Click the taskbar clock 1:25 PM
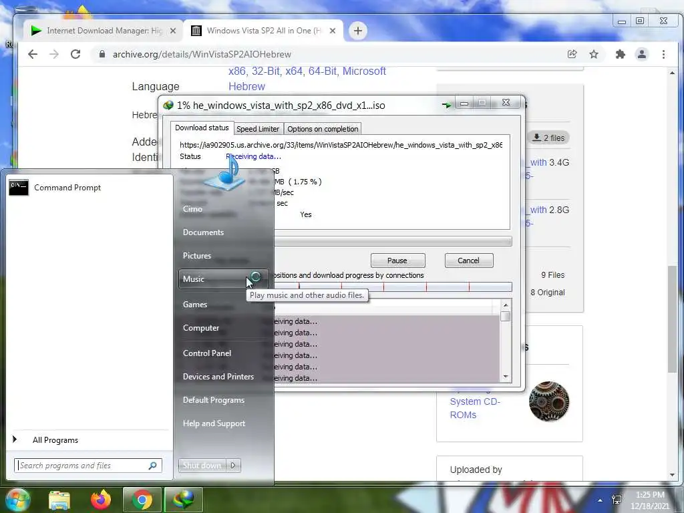This screenshot has width=684, height=513. coord(650,495)
